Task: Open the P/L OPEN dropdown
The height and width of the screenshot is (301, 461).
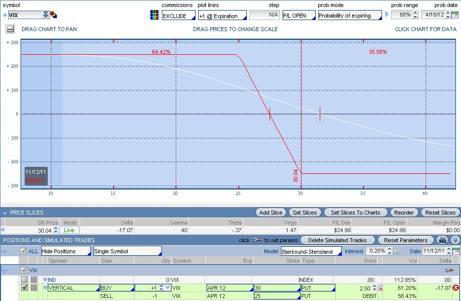Action: pos(299,15)
